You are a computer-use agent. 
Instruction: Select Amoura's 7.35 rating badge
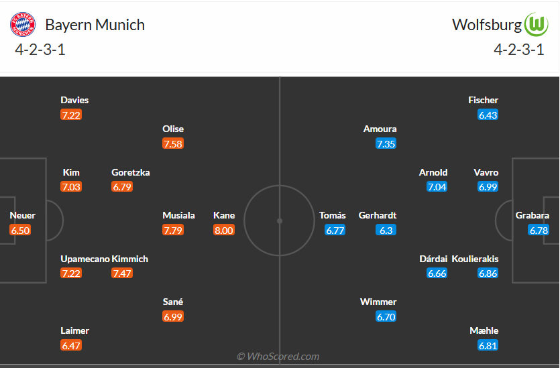(386, 144)
